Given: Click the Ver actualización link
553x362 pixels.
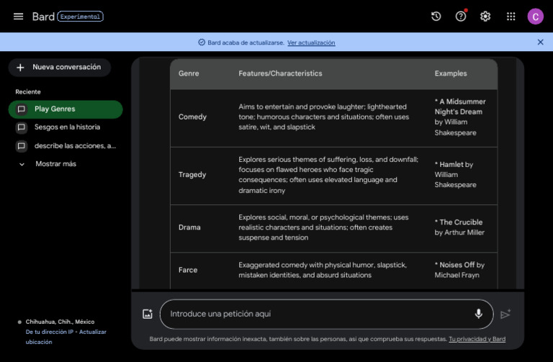Looking at the screenshot, I should pyautogui.click(x=310, y=42).
